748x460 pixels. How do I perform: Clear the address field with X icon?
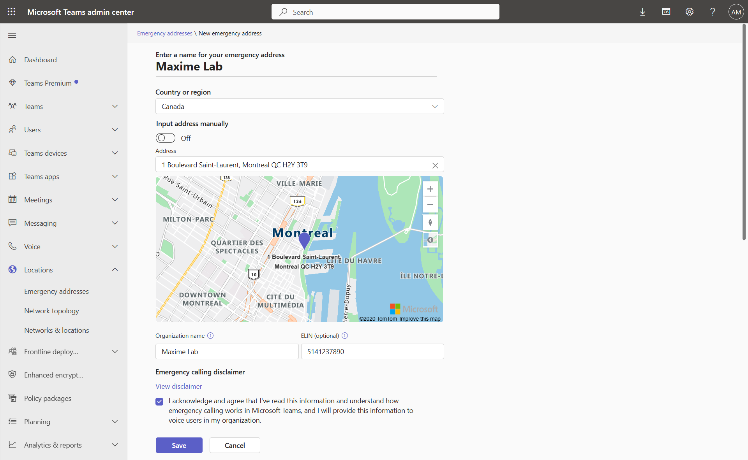tap(435, 165)
